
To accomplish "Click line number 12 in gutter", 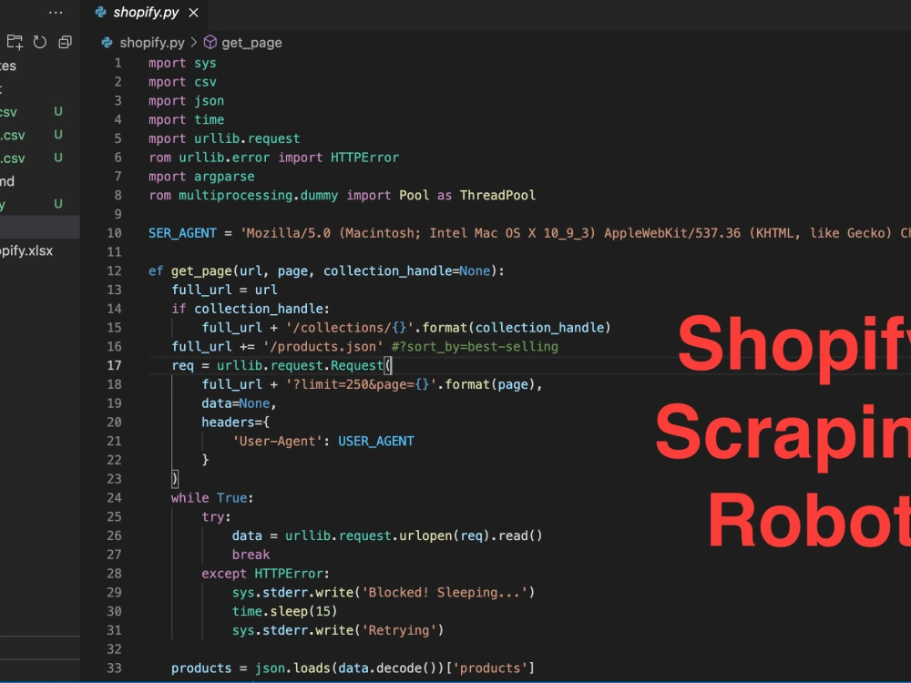I will click(x=115, y=270).
